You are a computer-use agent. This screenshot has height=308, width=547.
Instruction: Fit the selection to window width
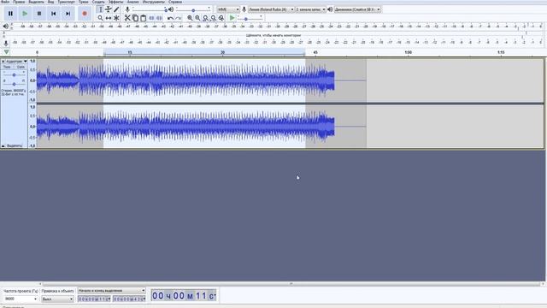205,18
